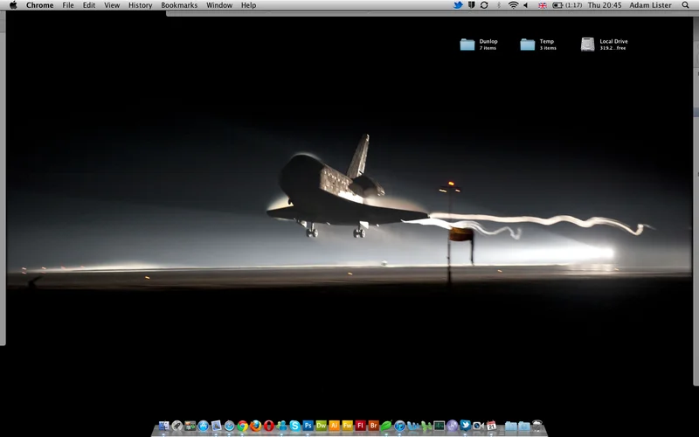Open the Apple menu
Image resolution: width=699 pixels, height=437 pixels.
pyautogui.click(x=13, y=5)
